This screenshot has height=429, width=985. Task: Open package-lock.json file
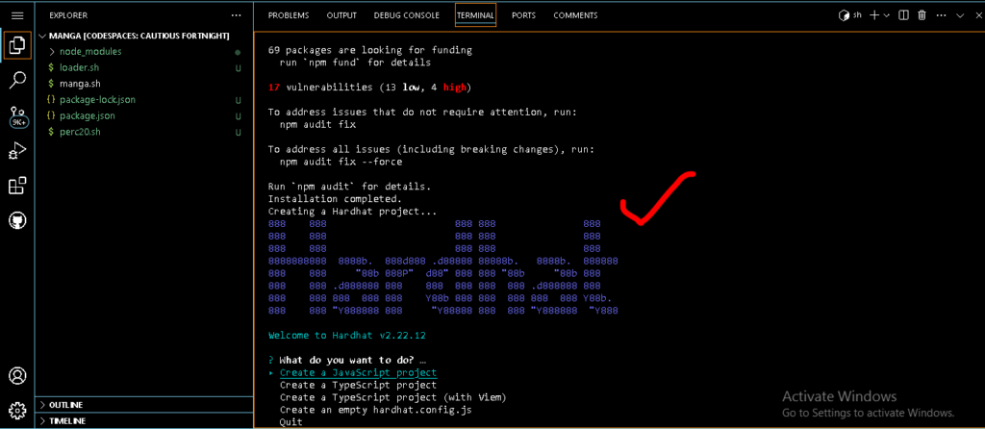click(144, 100)
